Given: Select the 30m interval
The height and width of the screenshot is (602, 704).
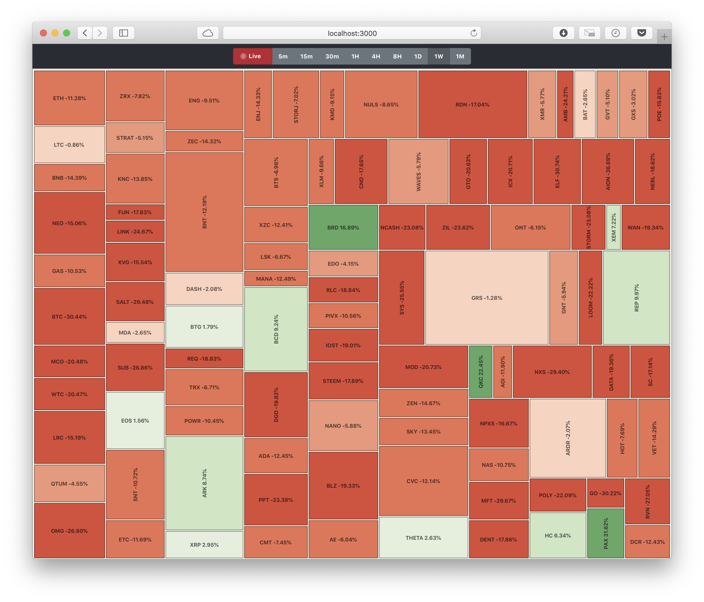Looking at the screenshot, I should click(x=332, y=56).
